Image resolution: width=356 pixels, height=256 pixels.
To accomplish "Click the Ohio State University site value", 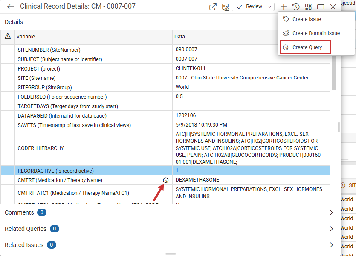I will click(242, 78).
